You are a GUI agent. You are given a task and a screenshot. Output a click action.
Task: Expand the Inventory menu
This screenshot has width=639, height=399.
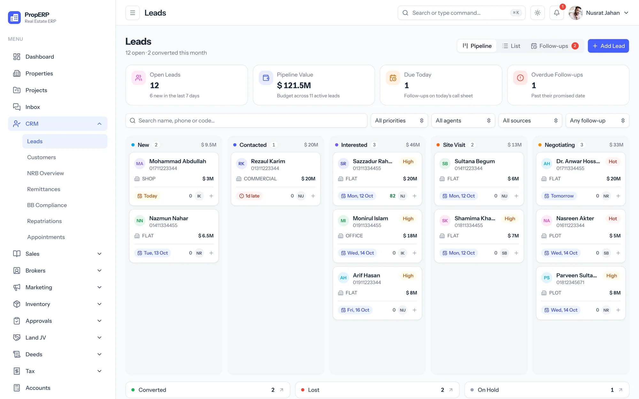click(x=58, y=304)
